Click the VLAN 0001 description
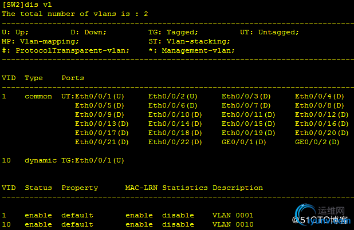The height and width of the screenshot is (230, 354). [233, 215]
